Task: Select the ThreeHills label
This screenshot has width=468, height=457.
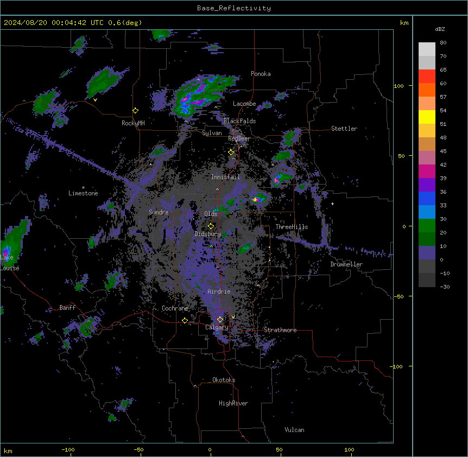Action: (292, 227)
